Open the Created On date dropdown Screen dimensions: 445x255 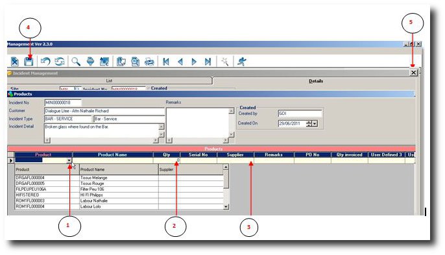tap(315, 123)
